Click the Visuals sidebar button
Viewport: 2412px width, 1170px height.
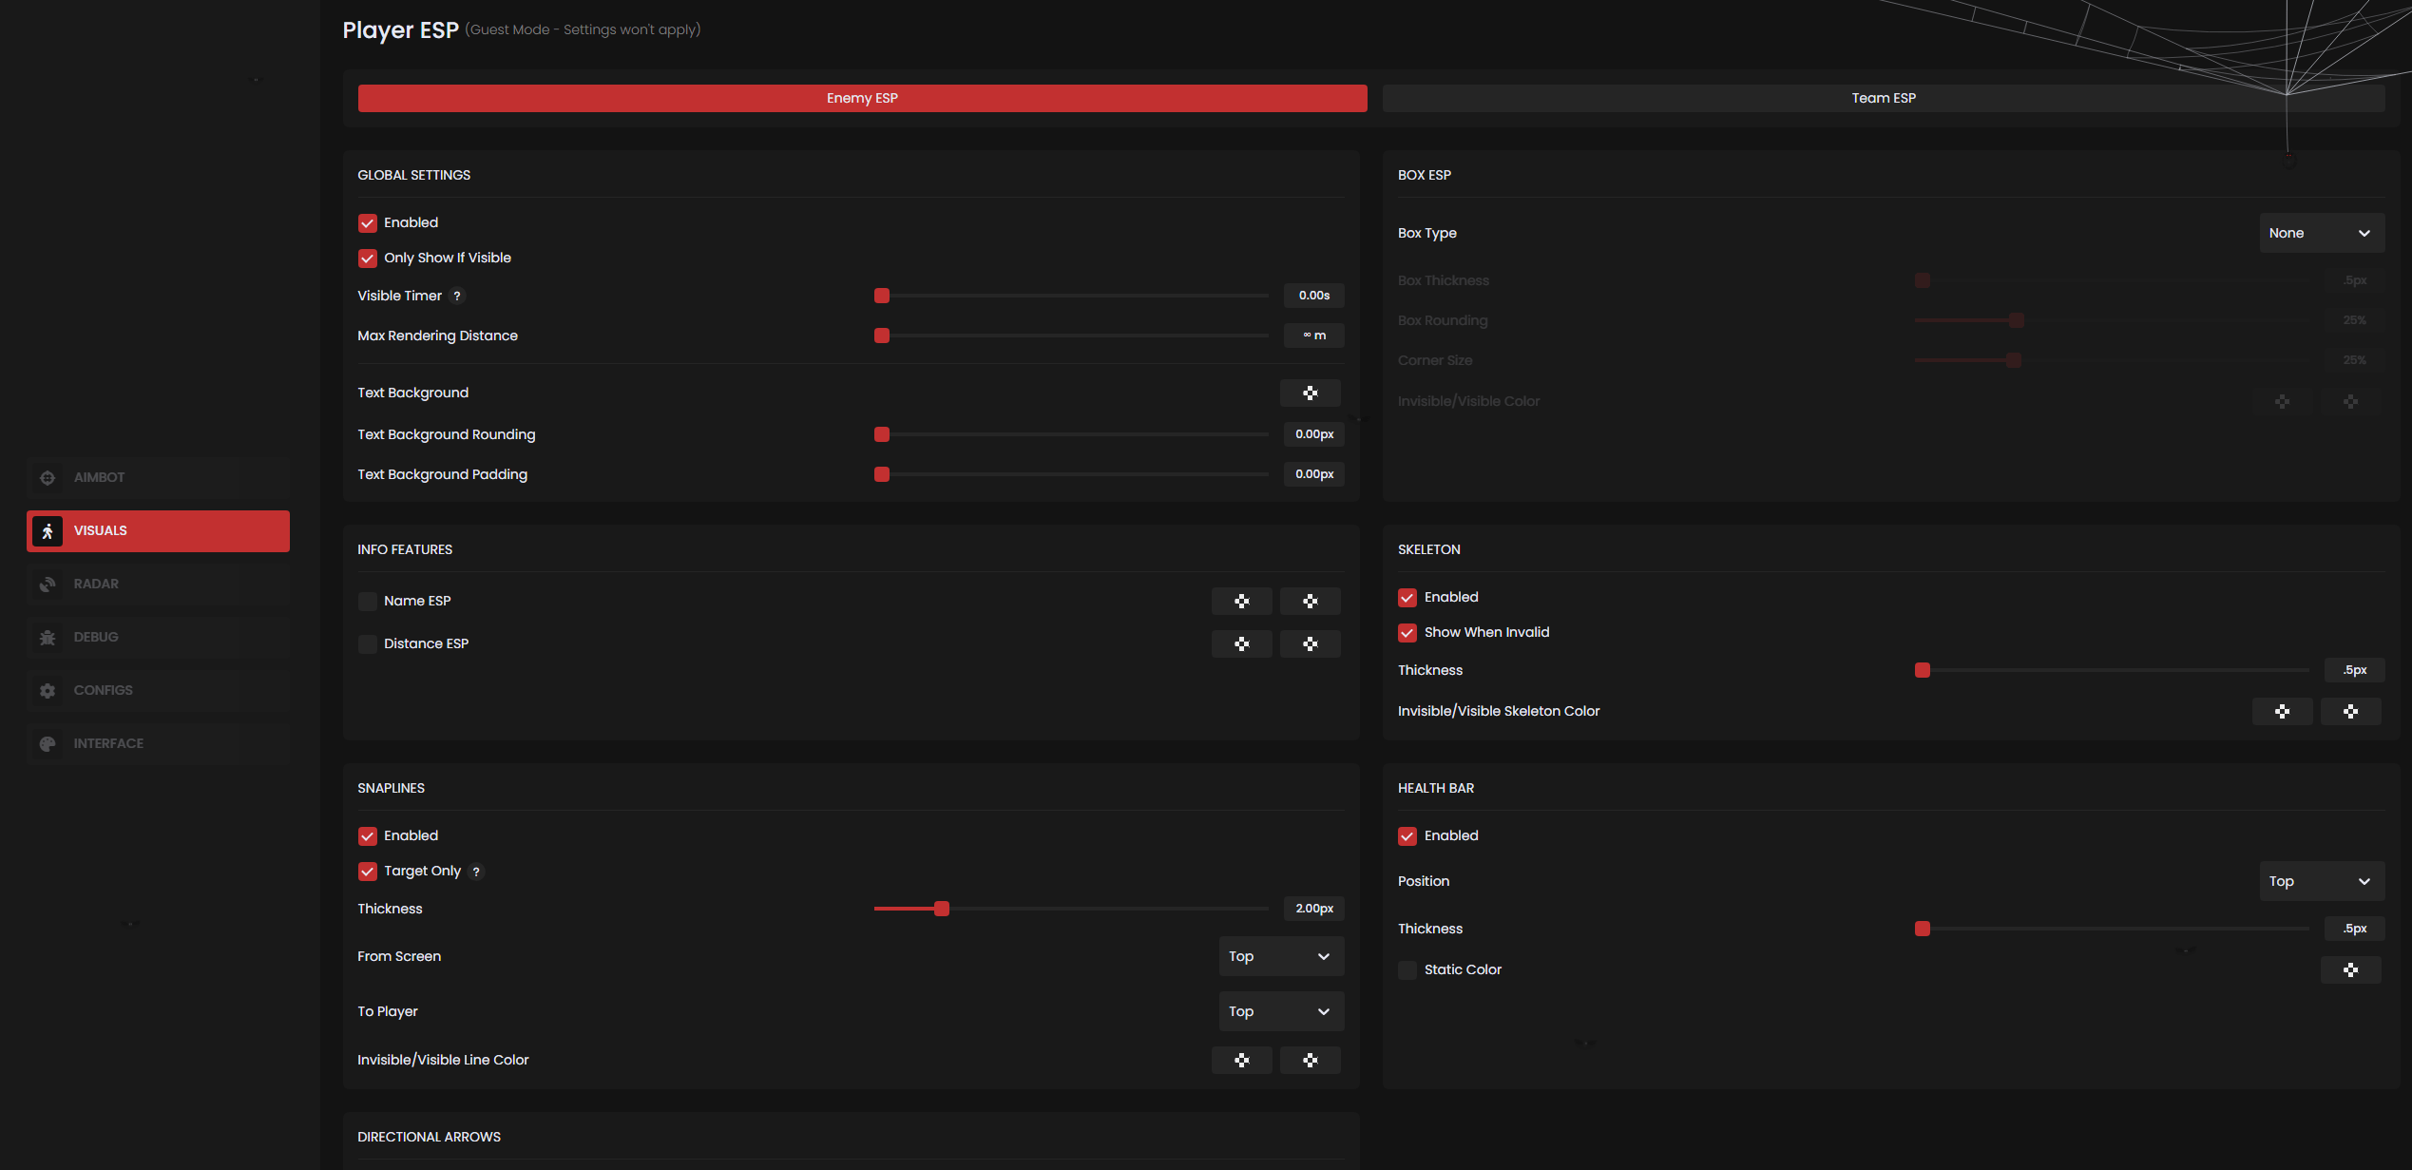tap(158, 530)
